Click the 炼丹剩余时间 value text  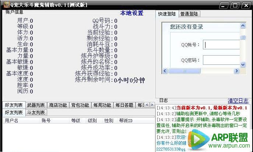click(129, 80)
